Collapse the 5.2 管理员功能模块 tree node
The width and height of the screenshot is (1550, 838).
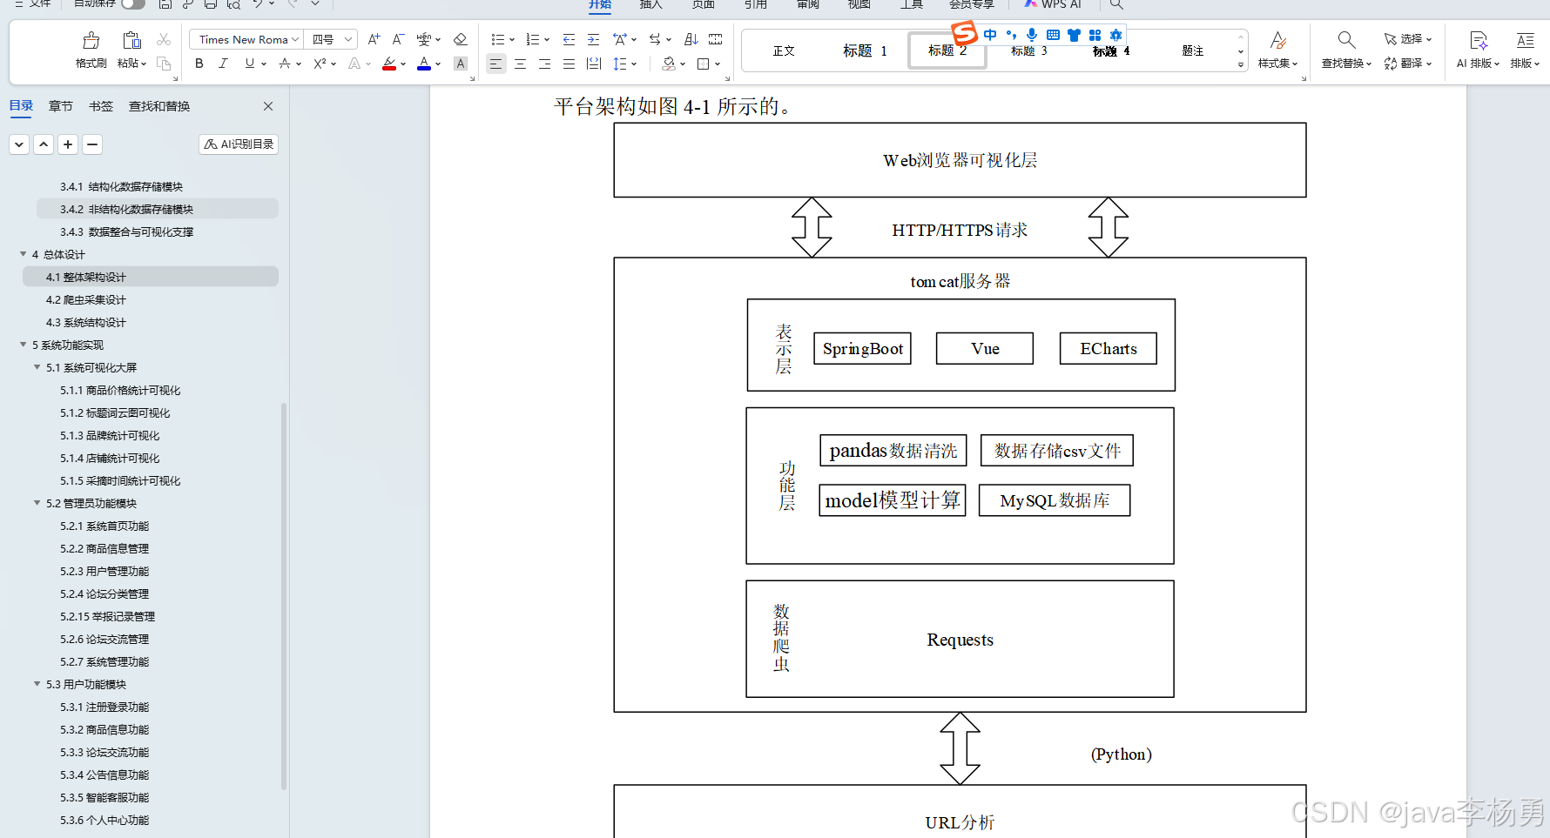pos(37,503)
